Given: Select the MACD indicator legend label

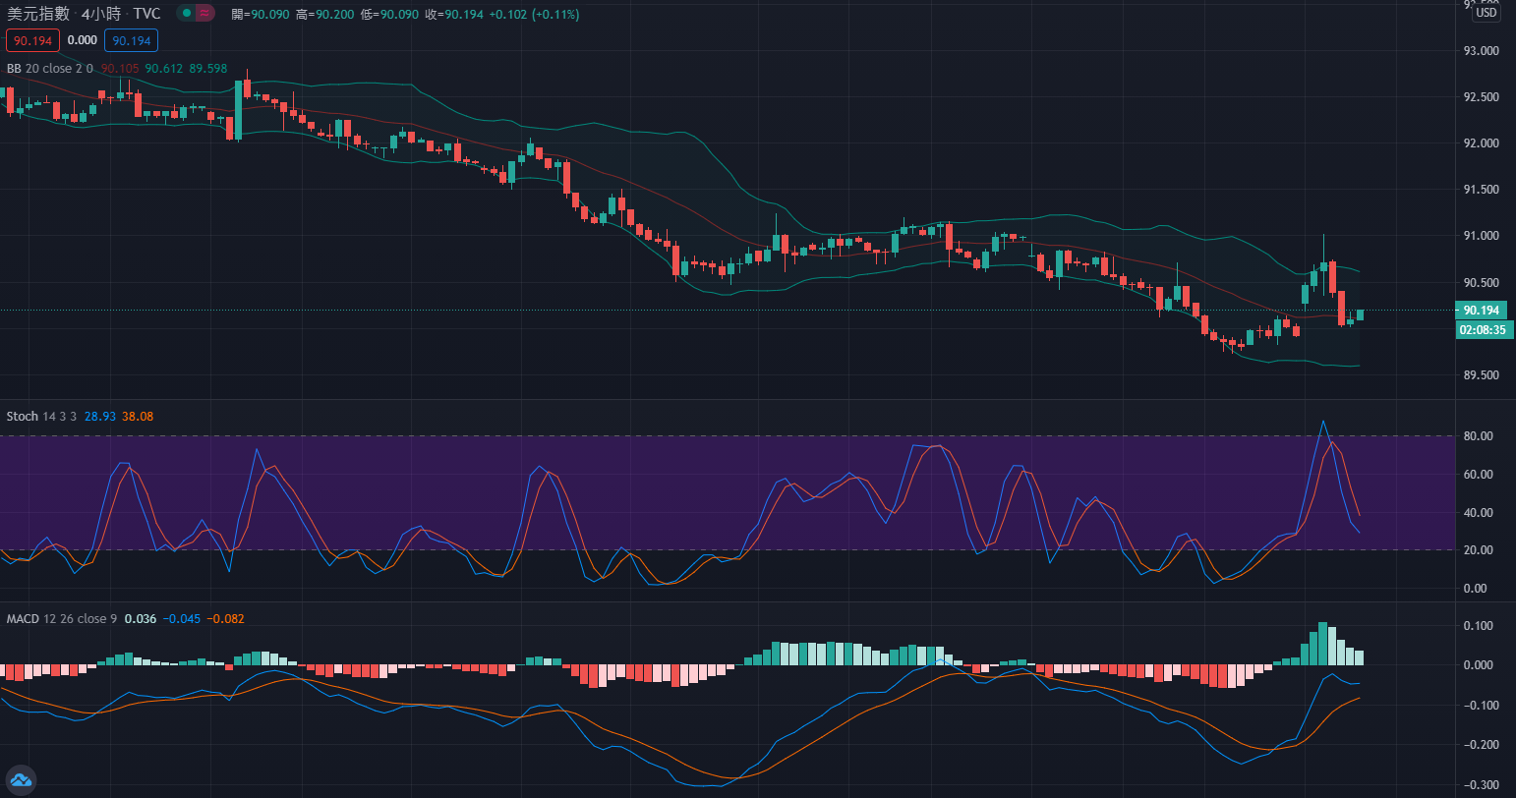Looking at the screenshot, I should tap(23, 619).
